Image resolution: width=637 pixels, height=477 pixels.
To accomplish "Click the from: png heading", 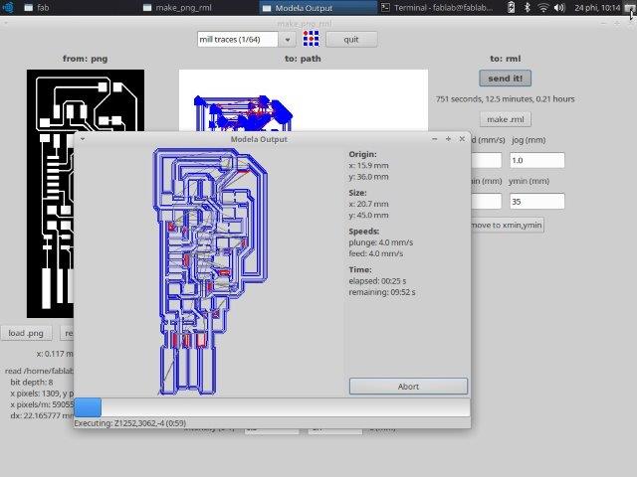I will 86,59.
